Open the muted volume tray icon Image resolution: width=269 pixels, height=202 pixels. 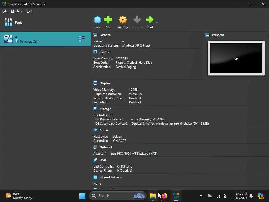[x=225, y=196]
